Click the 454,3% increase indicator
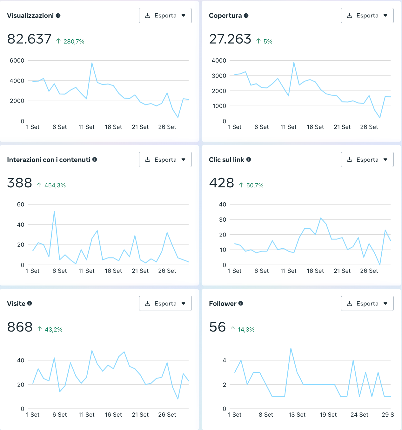 [55, 185]
